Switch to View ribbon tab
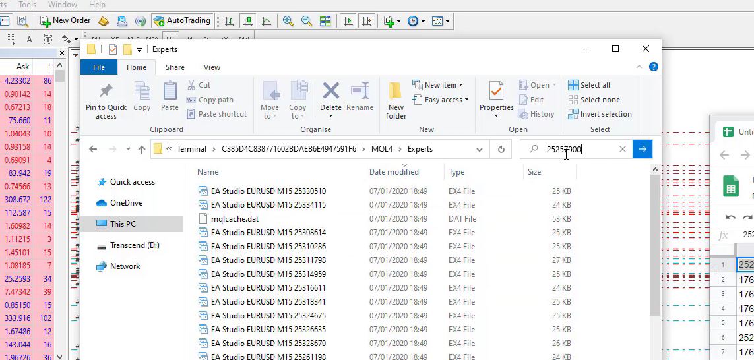The height and width of the screenshot is (360, 754). pyautogui.click(x=212, y=67)
